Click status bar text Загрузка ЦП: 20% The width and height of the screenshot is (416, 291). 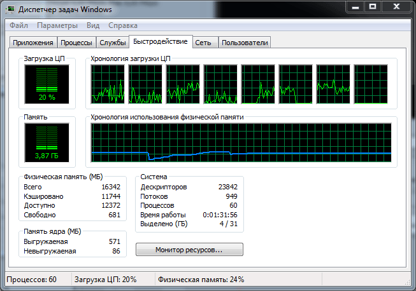coord(105,280)
